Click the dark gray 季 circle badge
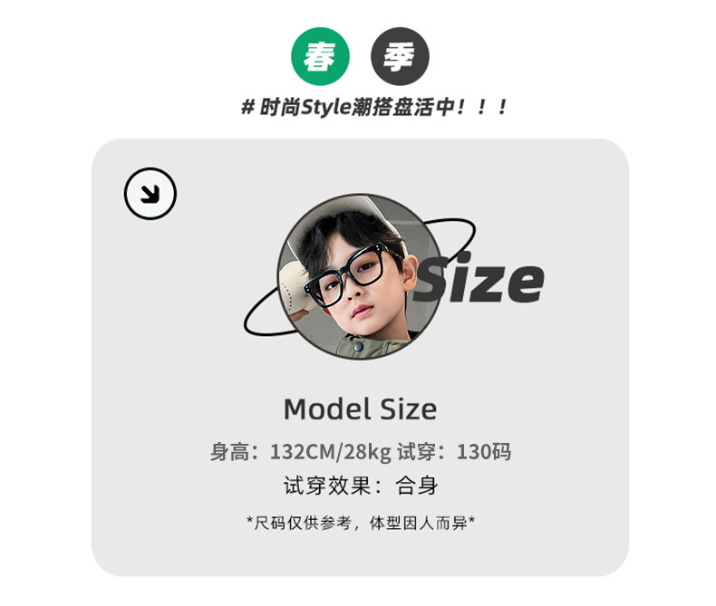716x606 pixels. [x=400, y=56]
